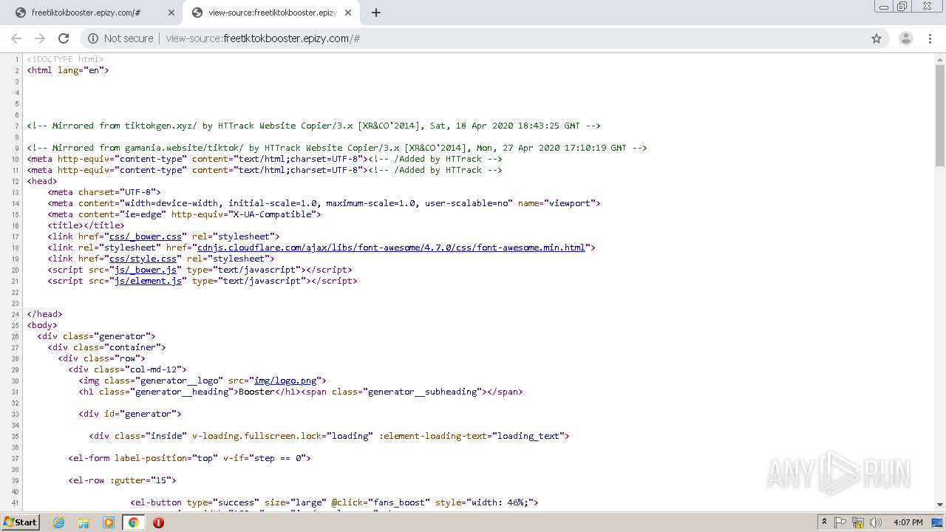Viewport: 946px width, 532px height.
Task: Open the Chrome three-dot menu
Action: [929, 38]
